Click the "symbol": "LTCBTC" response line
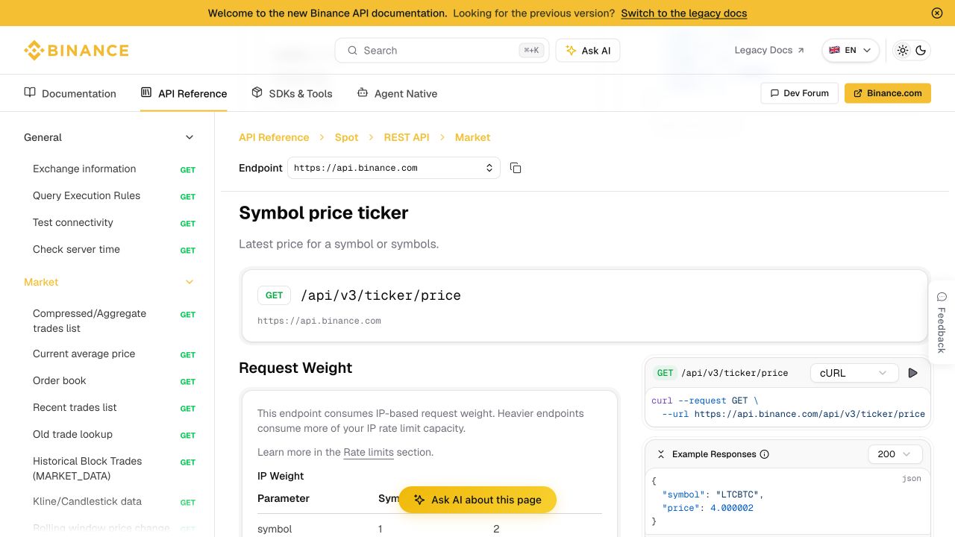This screenshot has width=955, height=537. coord(713,494)
